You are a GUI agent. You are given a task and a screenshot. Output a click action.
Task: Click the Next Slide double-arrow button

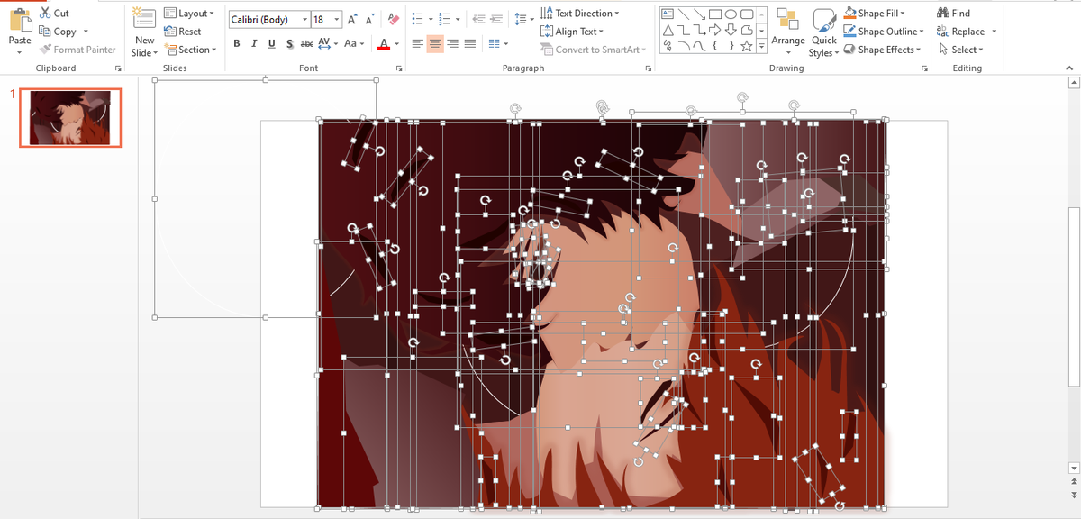[1072, 496]
